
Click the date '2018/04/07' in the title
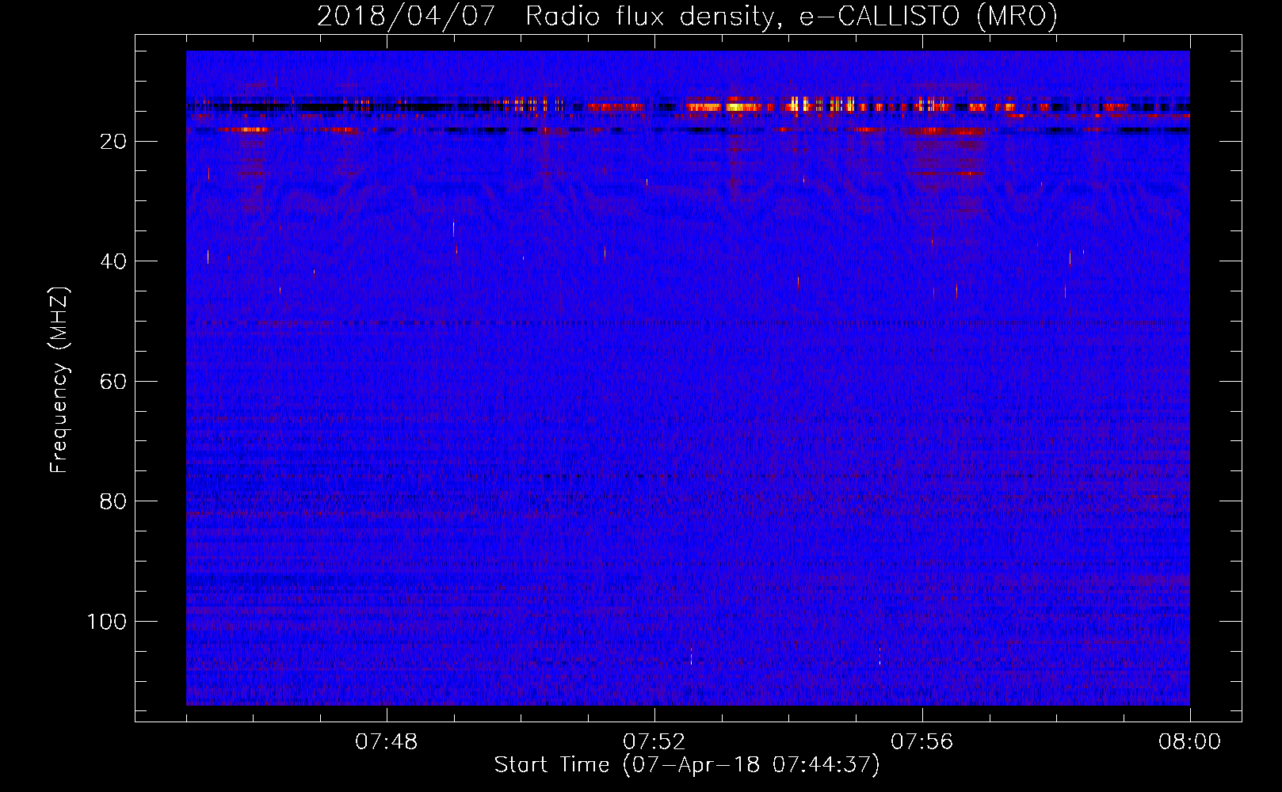click(406, 16)
